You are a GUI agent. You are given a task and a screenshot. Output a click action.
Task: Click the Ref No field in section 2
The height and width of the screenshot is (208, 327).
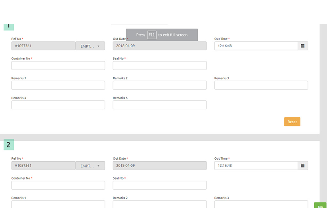(x=43, y=166)
